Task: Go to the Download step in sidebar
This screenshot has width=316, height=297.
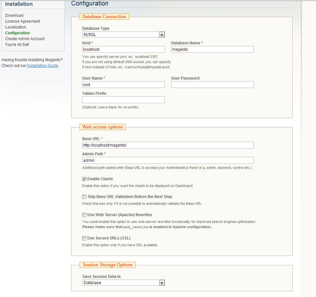Action: coord(14,16)
